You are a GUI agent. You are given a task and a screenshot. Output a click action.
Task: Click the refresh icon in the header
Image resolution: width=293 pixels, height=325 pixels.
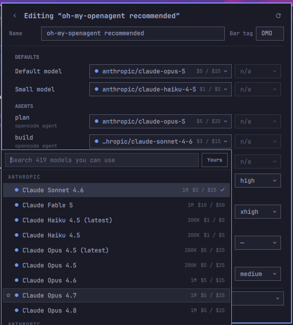tap(278, 16)
